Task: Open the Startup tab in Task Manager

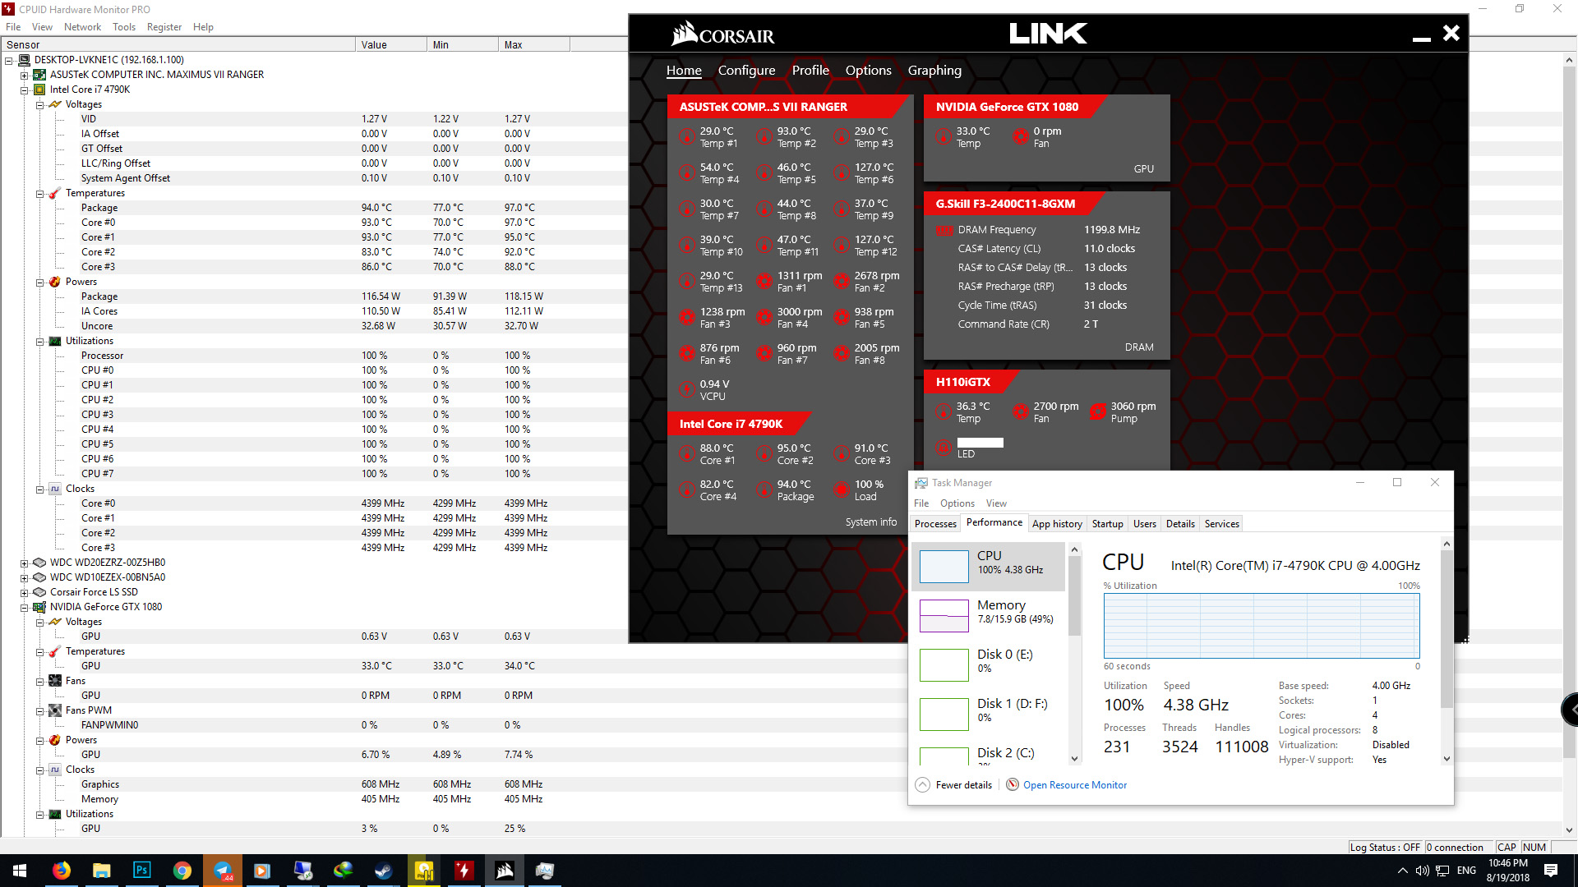Action: point(1107,524)
